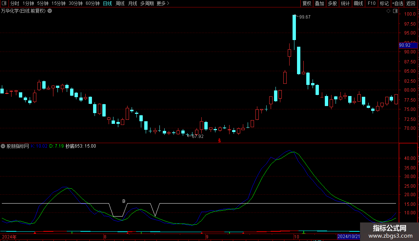Click the 统计 statistics button

click(x=345, y=3)
